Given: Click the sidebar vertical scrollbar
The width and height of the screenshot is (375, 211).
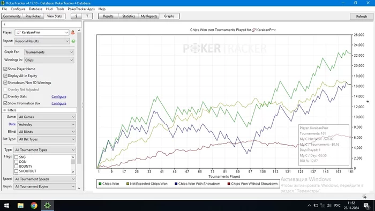Looking at the screenshot, I should tap(79, 98).
